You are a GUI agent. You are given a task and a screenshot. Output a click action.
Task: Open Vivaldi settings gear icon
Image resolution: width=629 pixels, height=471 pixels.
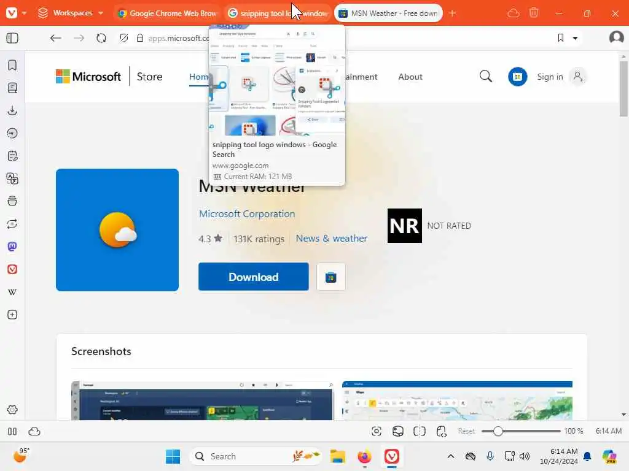click(x=12, y=410)
